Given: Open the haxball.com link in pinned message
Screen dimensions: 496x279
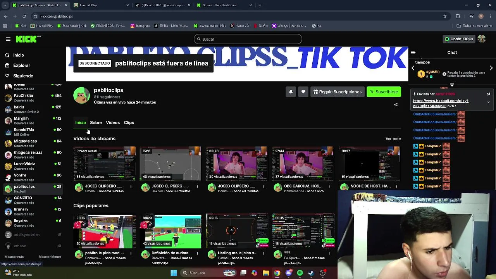Looking at the screenshot, I should pos(441,103).
